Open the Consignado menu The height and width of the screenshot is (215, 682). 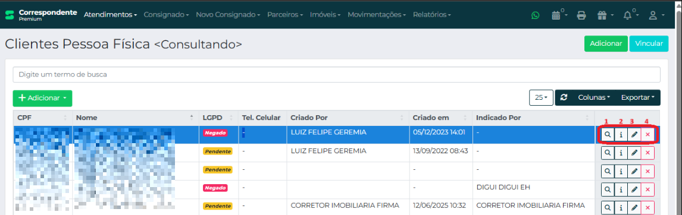pos(166,15)
